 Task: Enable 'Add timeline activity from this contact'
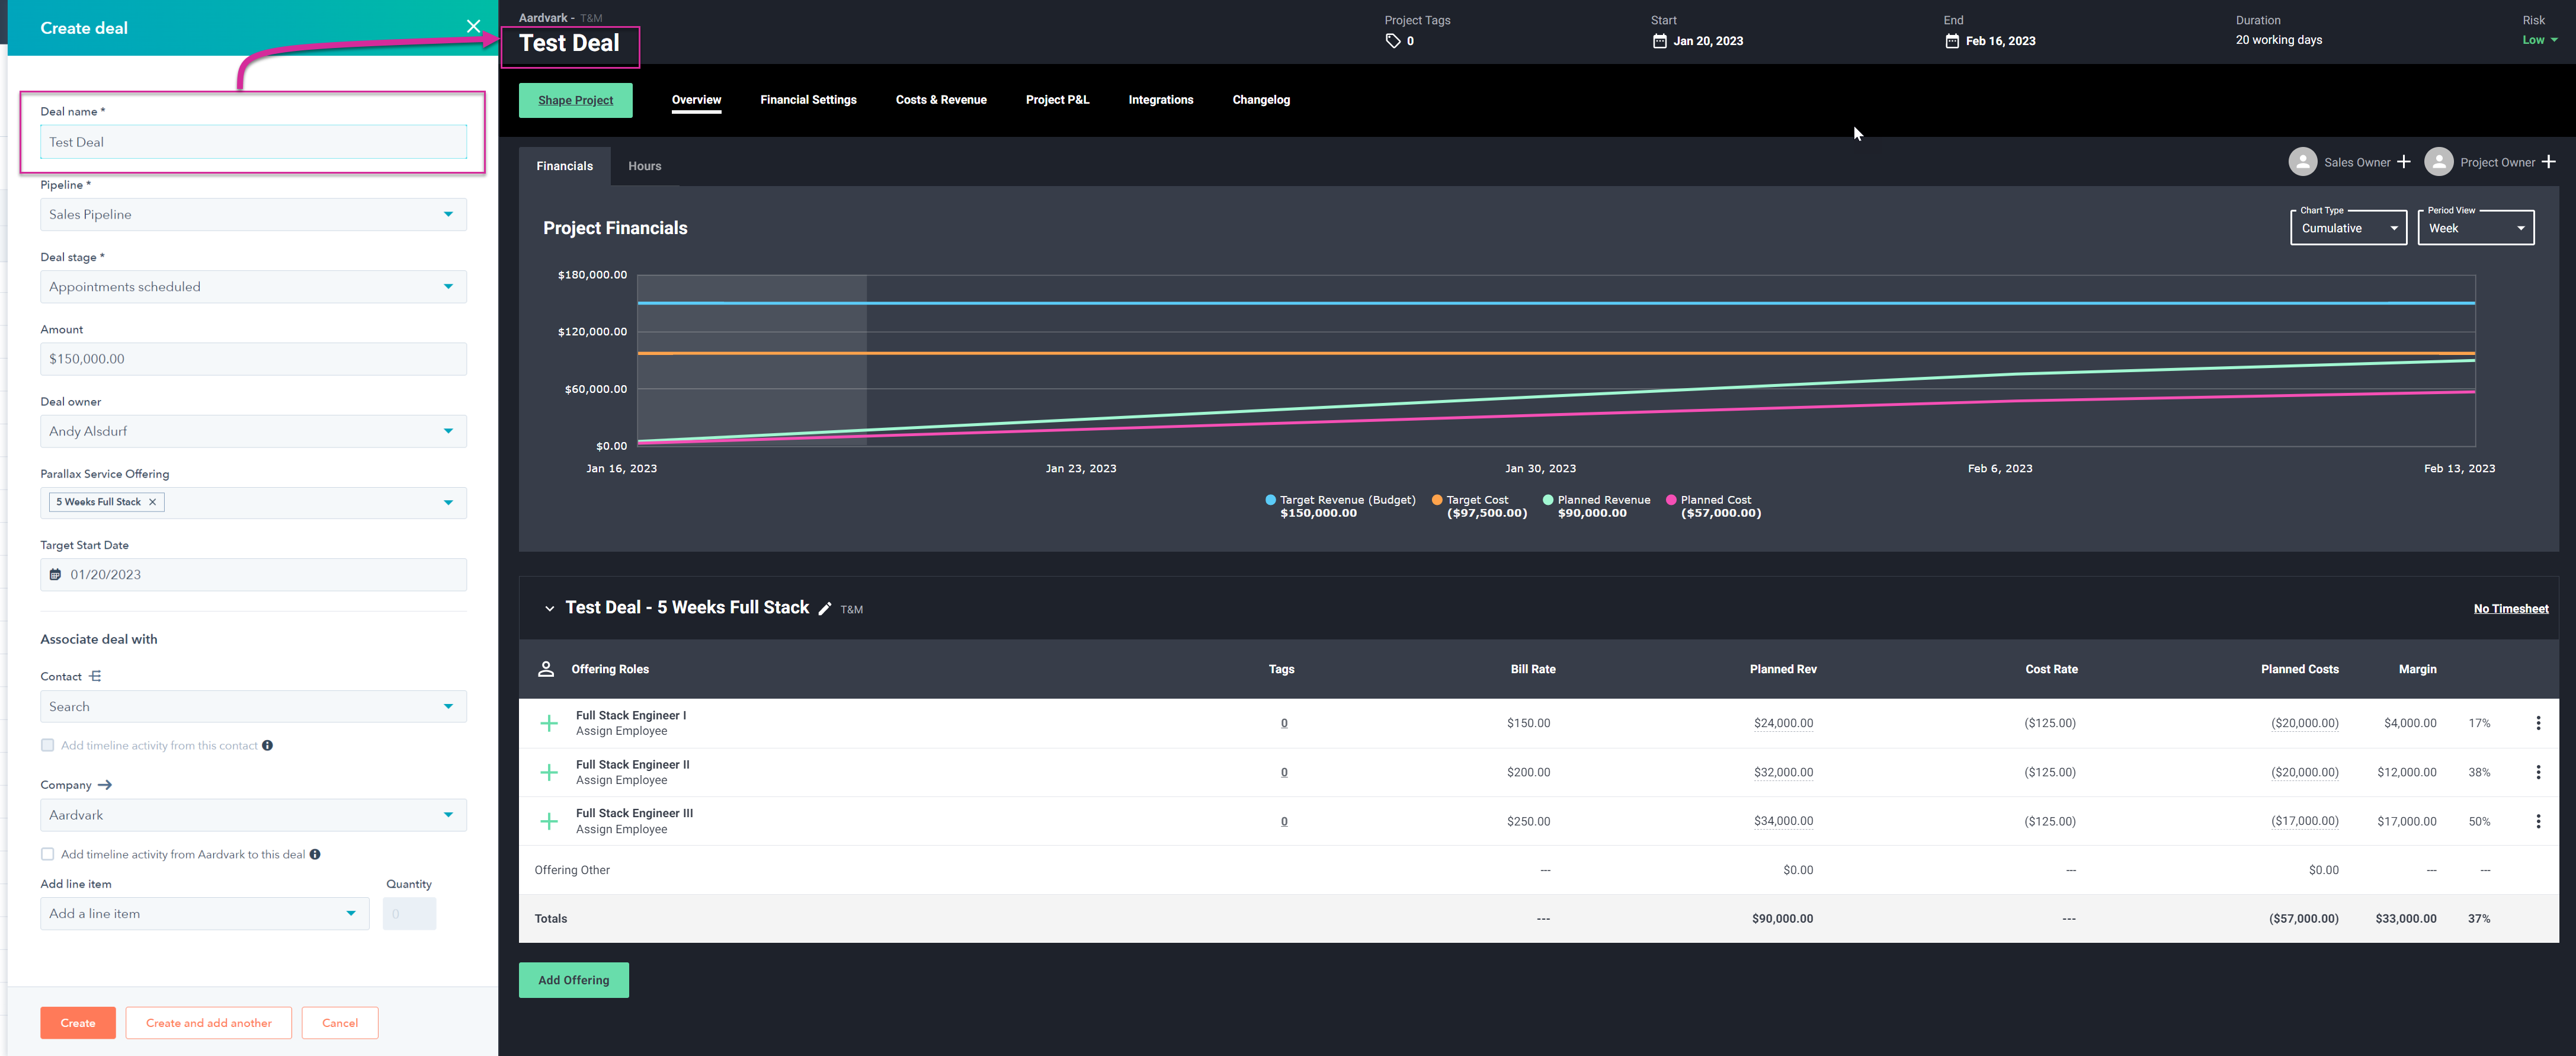pyautogui.click(x=47, y=745)
